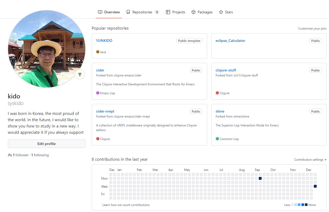
Task: Click the Common Lisp language color dot
Action: point(217,139)
